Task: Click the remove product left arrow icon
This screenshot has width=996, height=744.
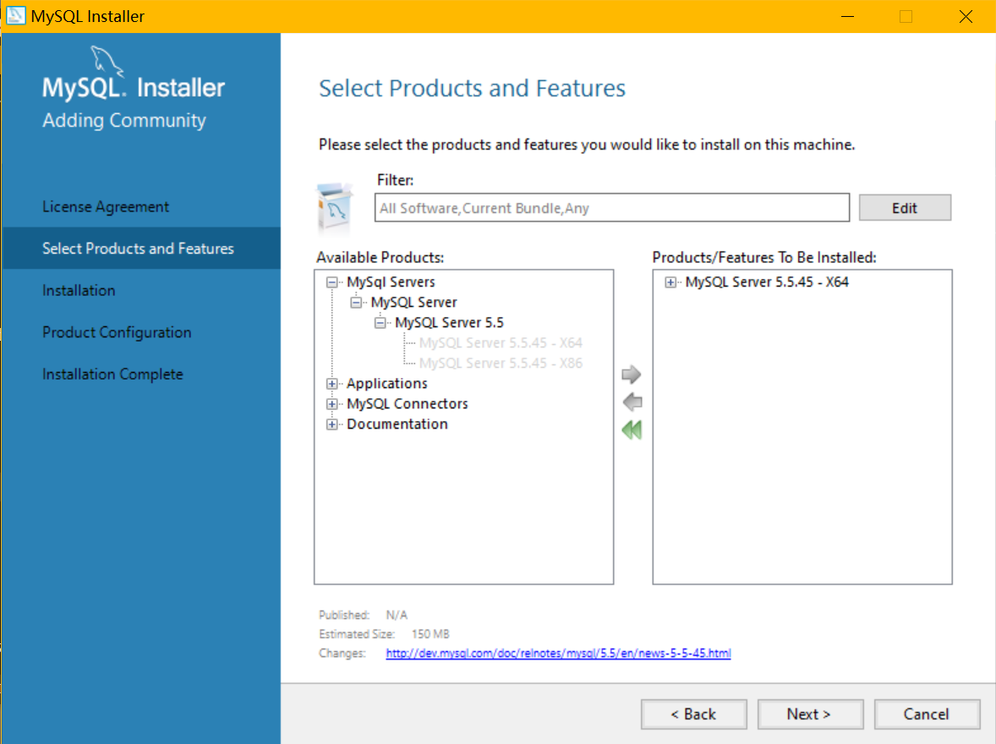Action: 632,402
